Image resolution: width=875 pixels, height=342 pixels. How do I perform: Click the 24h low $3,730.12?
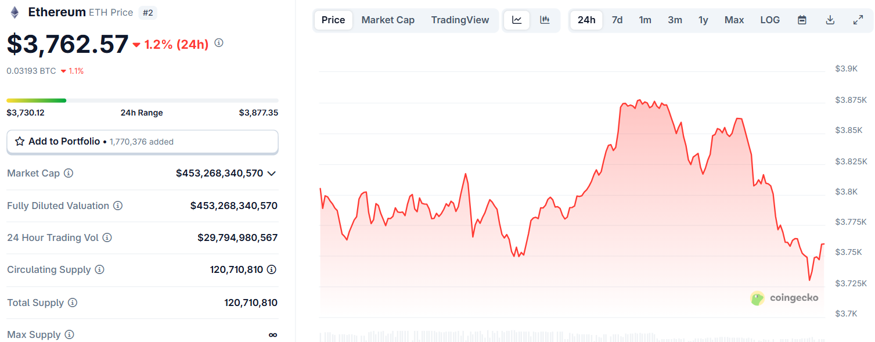(x=26, y=113)
